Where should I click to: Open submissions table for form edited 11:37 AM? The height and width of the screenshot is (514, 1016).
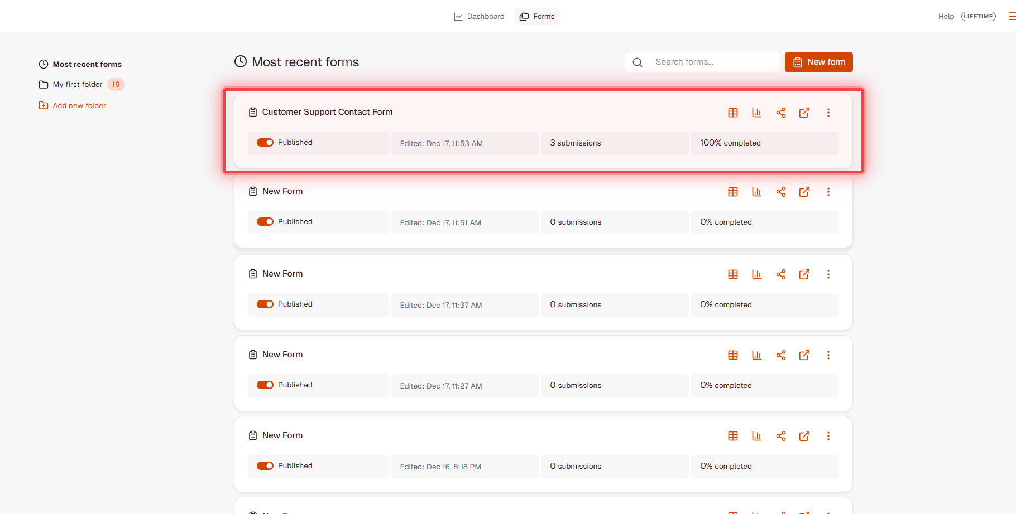[x=733, y=274]
